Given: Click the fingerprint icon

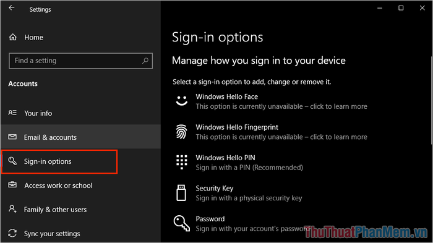Looking at the screenshot, I should click(181, 132).
